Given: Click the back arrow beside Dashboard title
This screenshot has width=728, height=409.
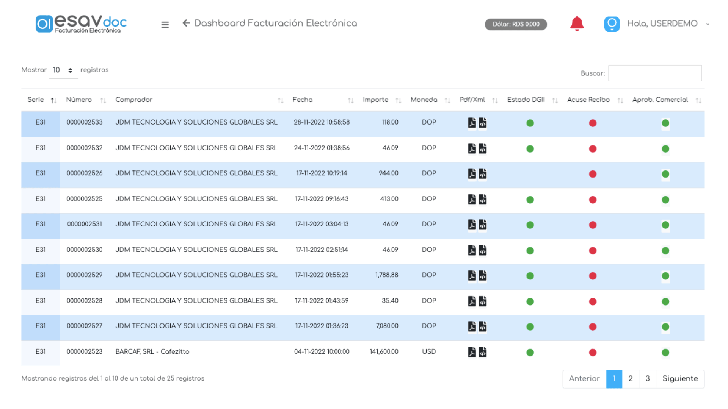Looking at the screenshot, I should click(x=186, y=23).
